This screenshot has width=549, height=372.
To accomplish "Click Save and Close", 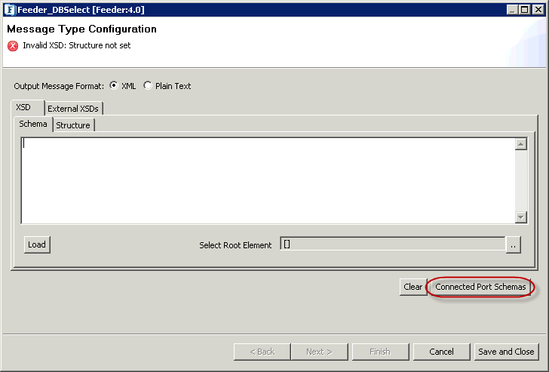I will point(506,352).
